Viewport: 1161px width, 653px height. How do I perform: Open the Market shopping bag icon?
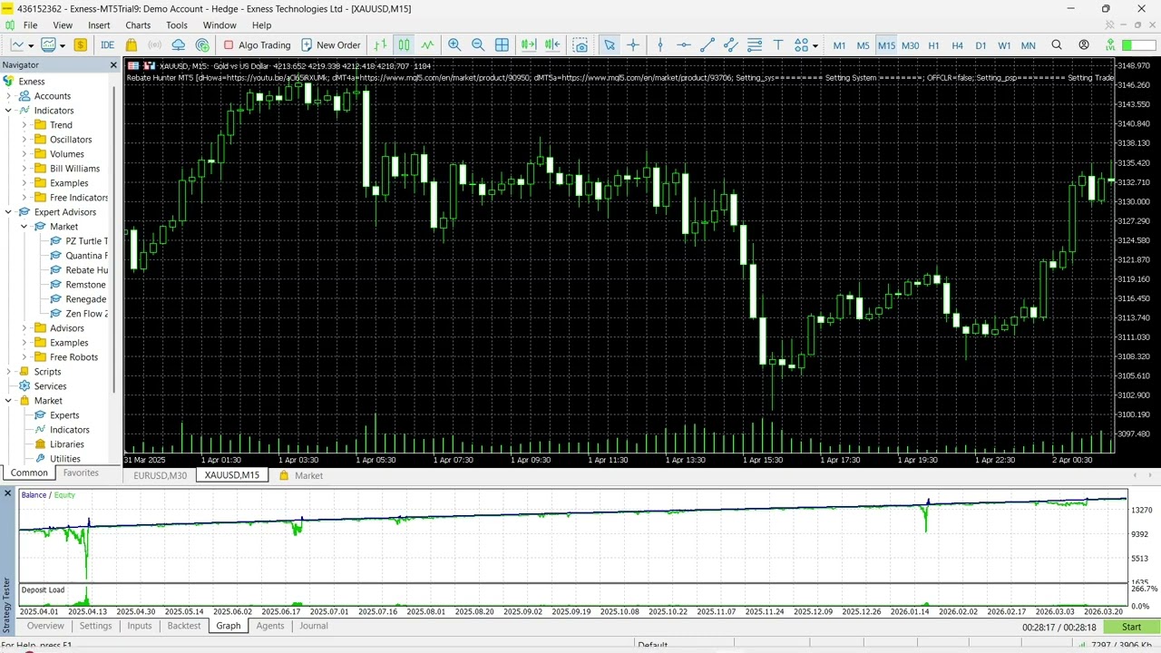pyautogui.click(x=132, y=44)
